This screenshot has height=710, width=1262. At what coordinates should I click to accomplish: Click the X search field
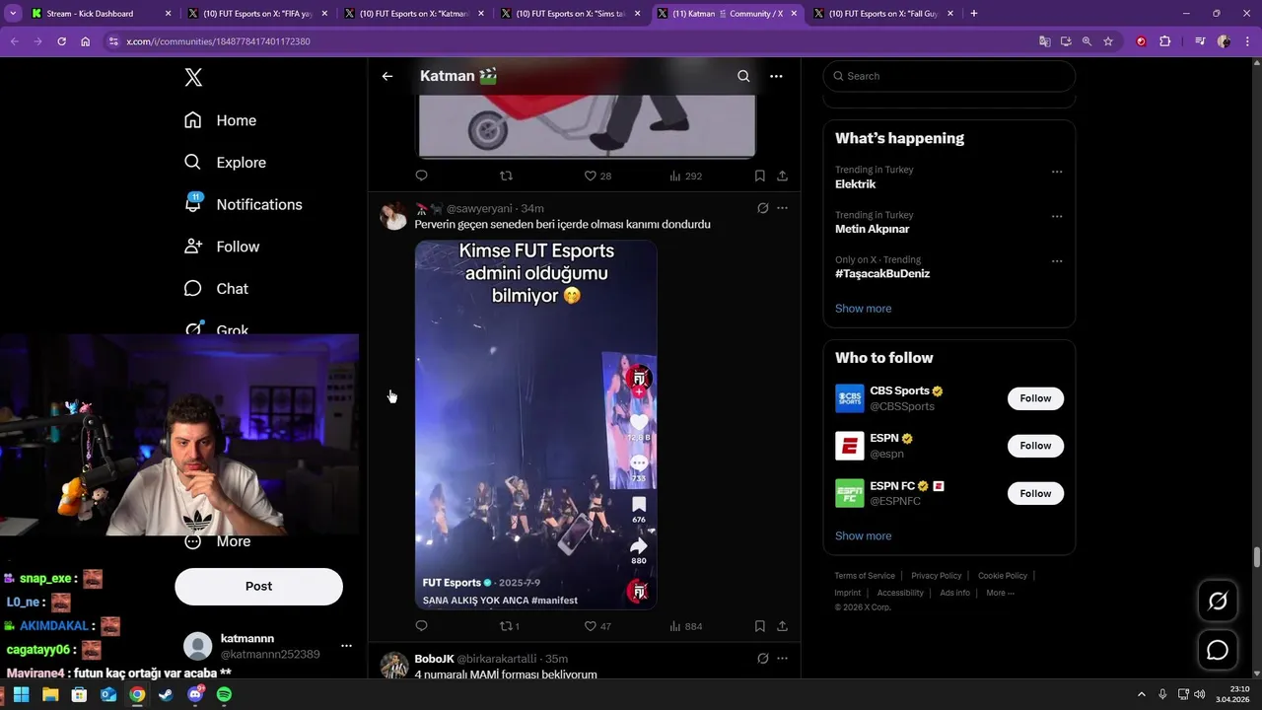coord(949,76)
